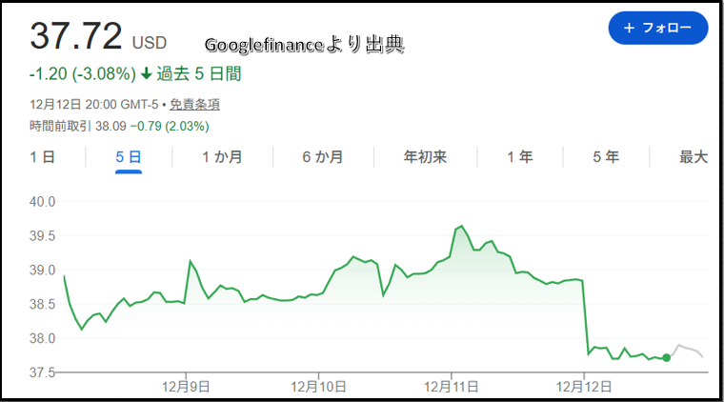Image resolution: width=724 pixels, height=402 pixels.
Task: Click the chart peak near 12月11日
Action: tap(461, 226)
